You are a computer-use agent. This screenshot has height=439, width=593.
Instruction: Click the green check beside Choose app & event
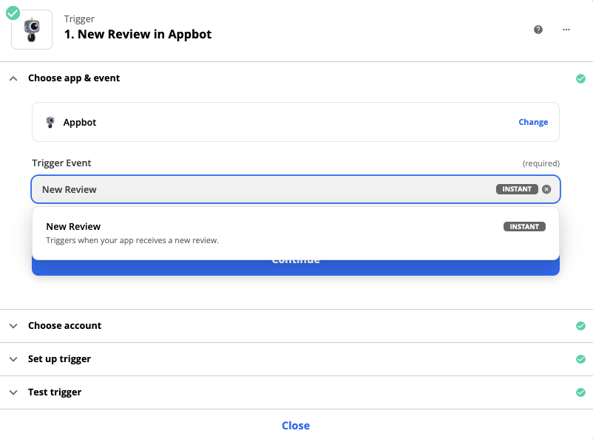(x=580, y=78)
